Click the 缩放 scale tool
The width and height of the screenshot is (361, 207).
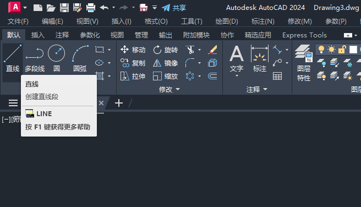(x=166, y=76)
